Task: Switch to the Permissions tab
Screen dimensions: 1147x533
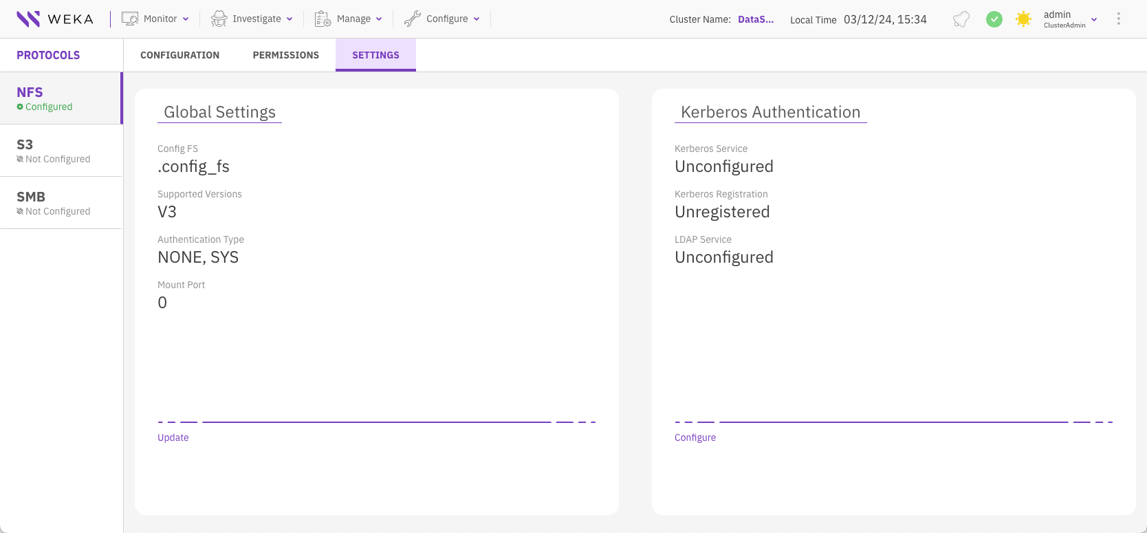Action: click(285, 55)
